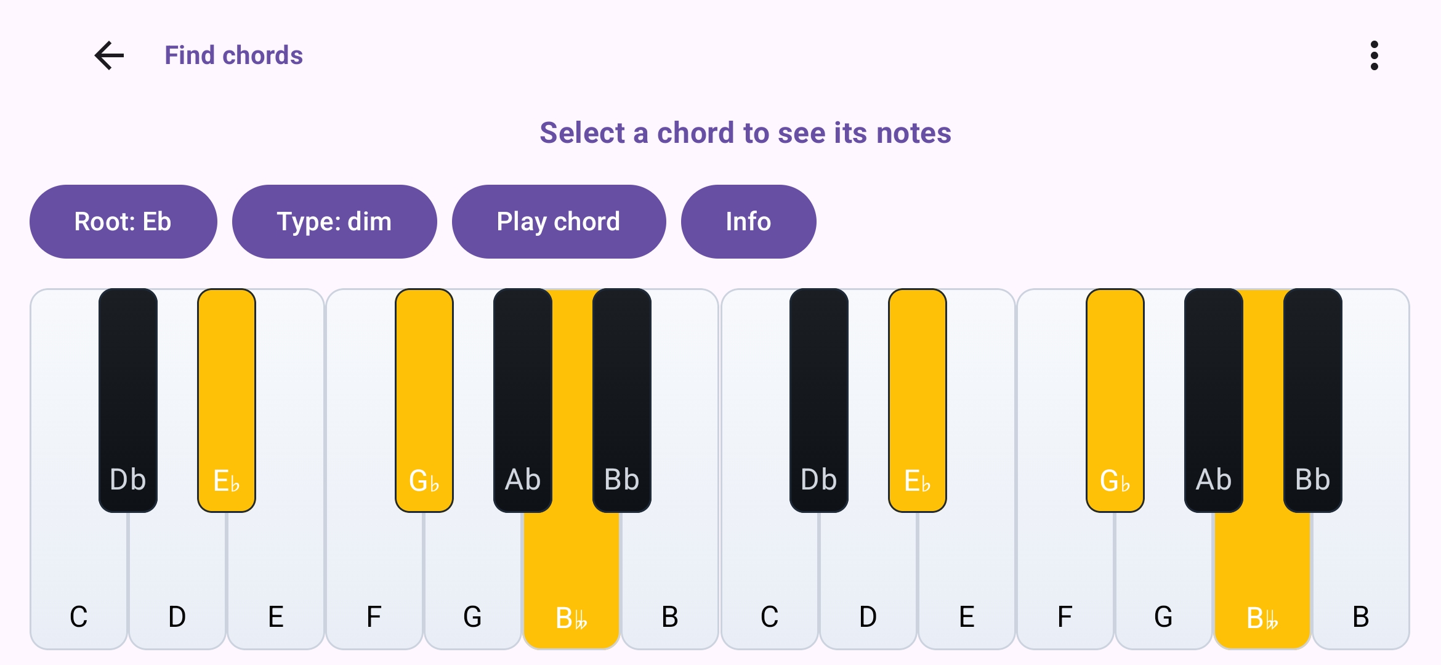Navigate back using the arrow icon
The width and height of the screenshot is (1441, 665).
point(108,55)
